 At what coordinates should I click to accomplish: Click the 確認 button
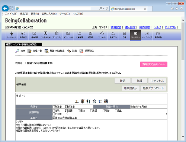[x=122, y=81]
